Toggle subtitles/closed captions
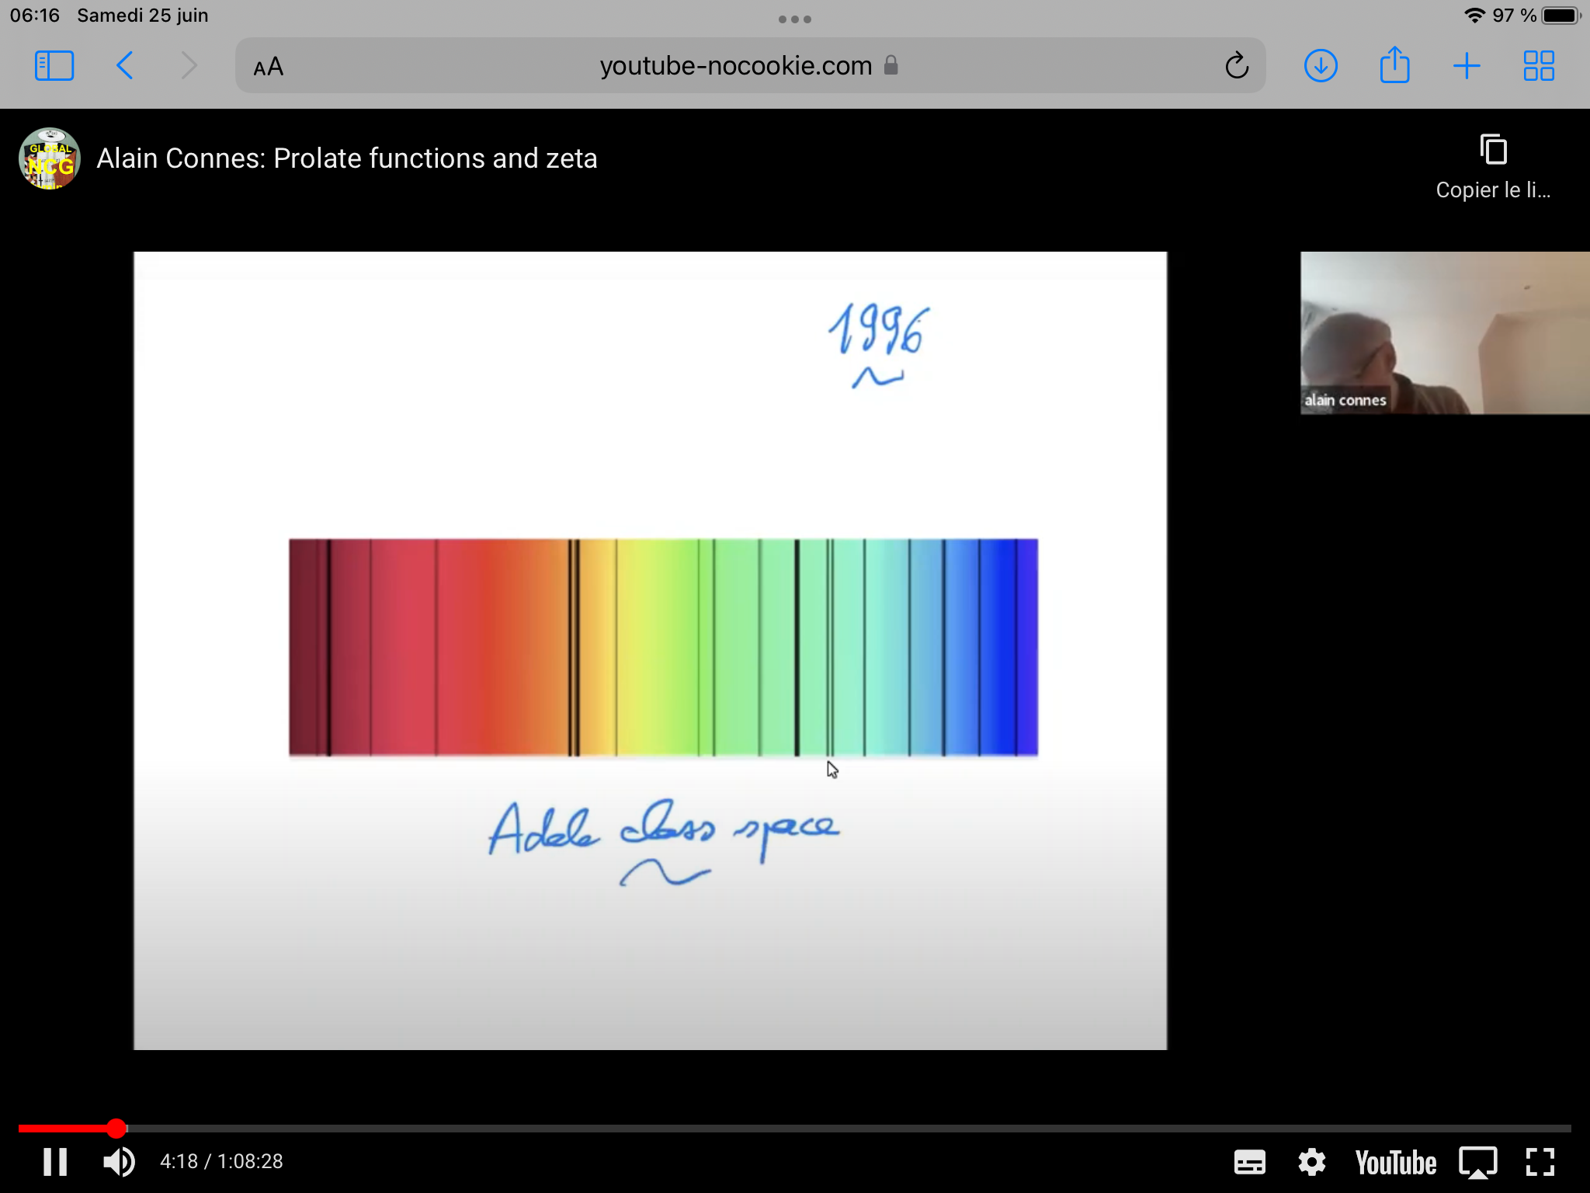Image resolution: width=1590 pixels, height=1193 pixels. pos(1249,1163)
